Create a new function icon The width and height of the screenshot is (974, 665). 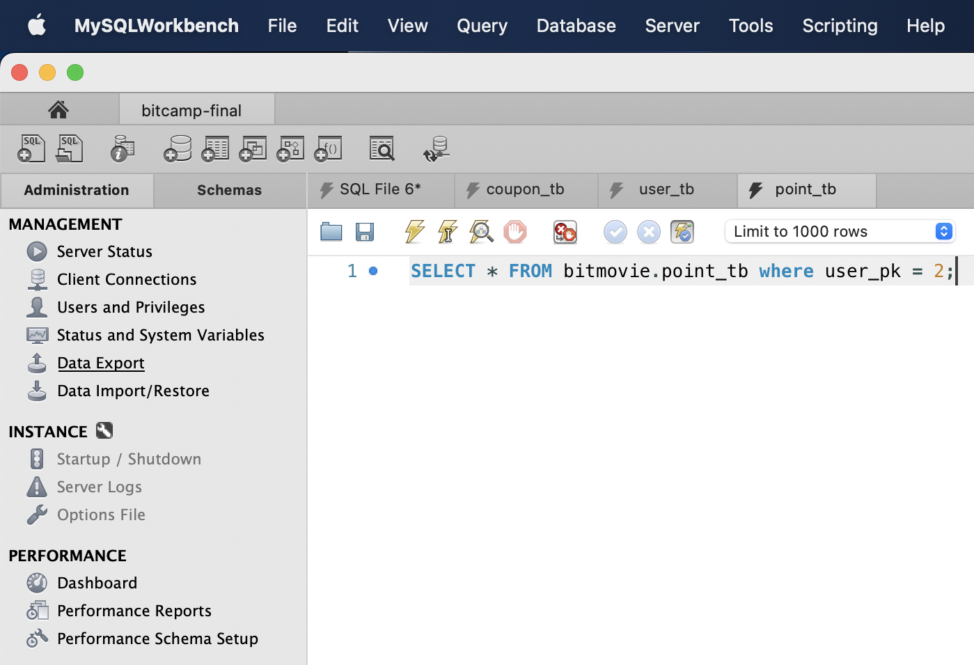coord(328,148)
